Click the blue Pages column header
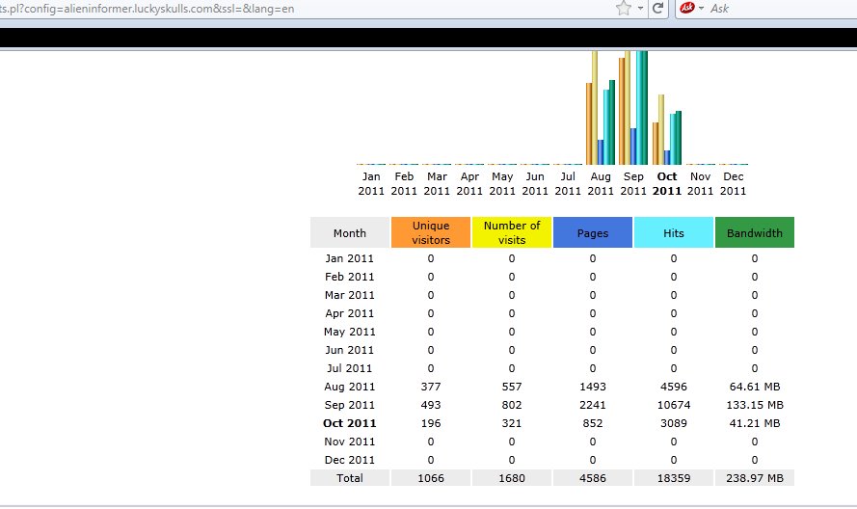 593,232
